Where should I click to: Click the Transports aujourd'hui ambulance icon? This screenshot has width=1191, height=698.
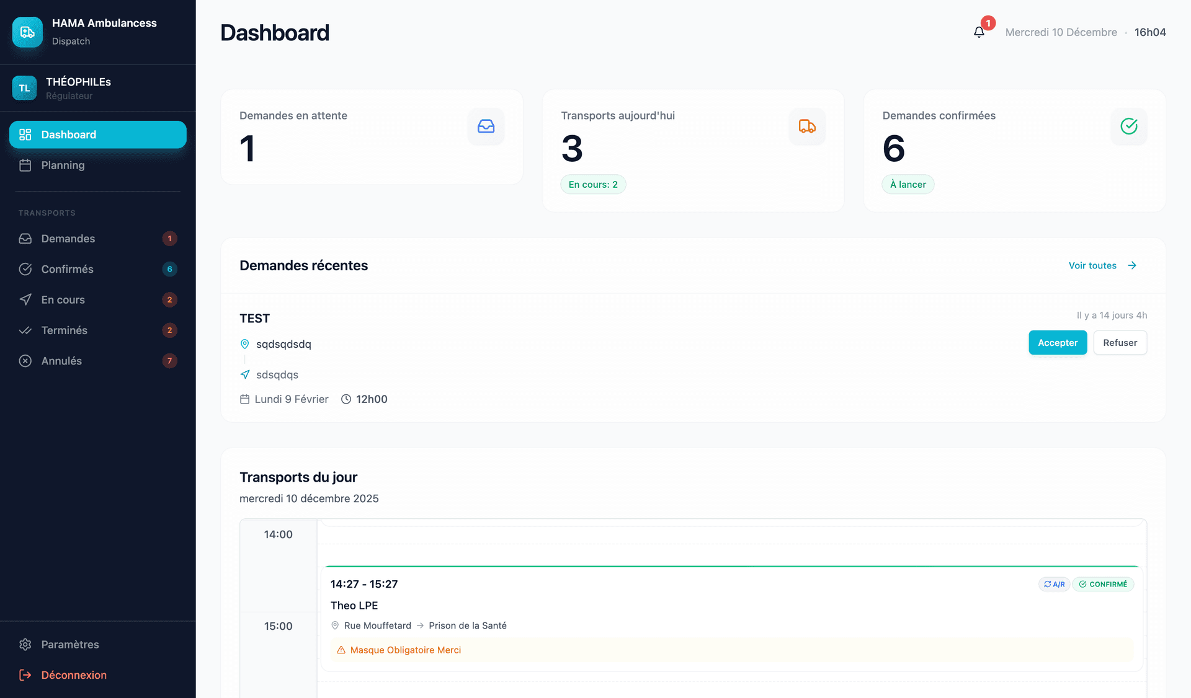point(806,126)
